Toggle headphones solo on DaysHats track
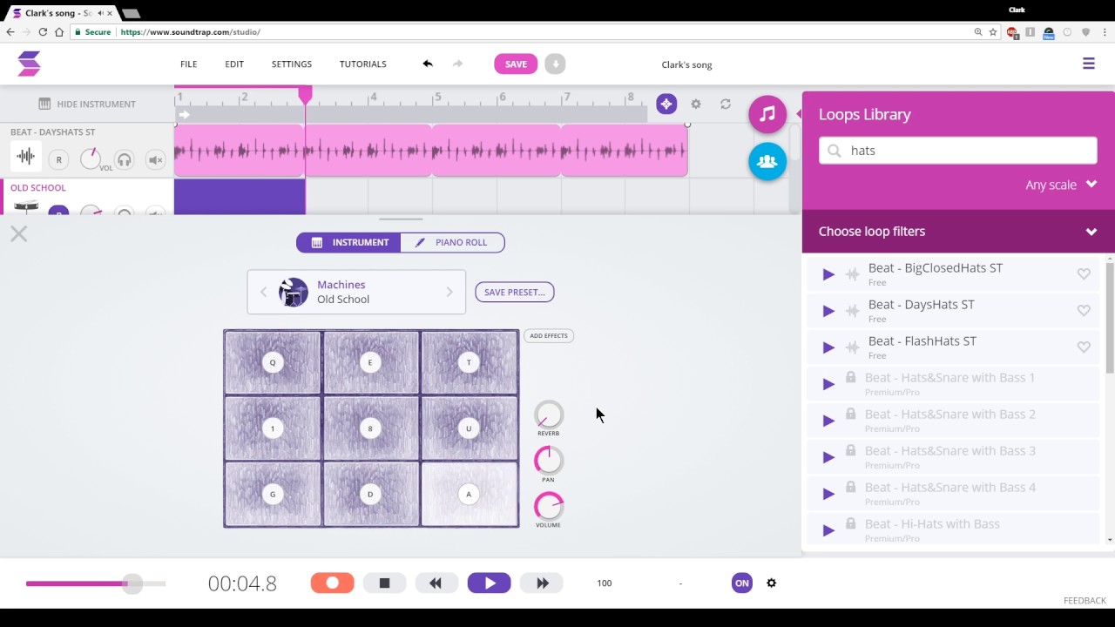The width and height of the screenshot is (1115, 627). [125, 159]
